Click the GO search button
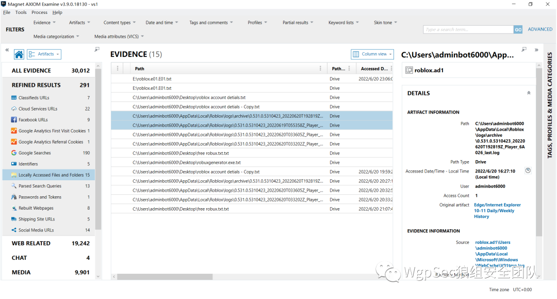 point(518,29)
